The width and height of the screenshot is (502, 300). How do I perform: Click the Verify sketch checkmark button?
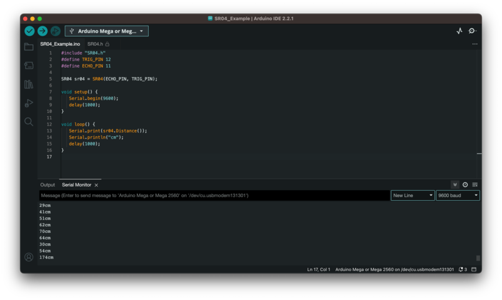29,31
